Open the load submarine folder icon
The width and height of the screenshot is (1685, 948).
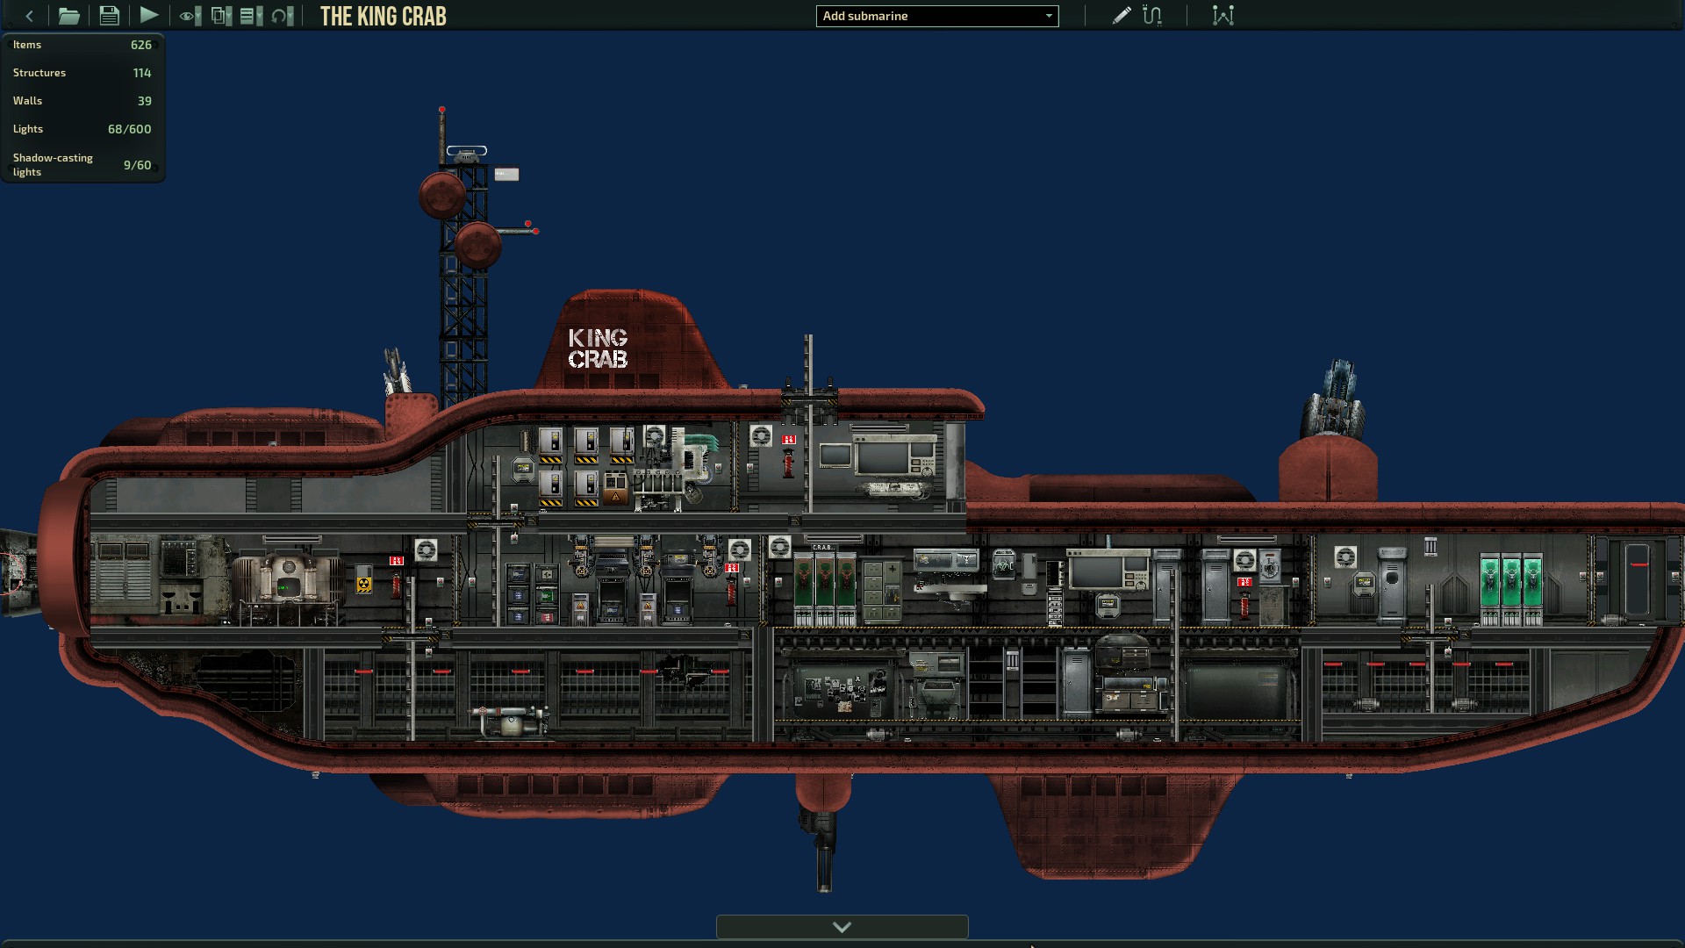[x=68, y=16]
